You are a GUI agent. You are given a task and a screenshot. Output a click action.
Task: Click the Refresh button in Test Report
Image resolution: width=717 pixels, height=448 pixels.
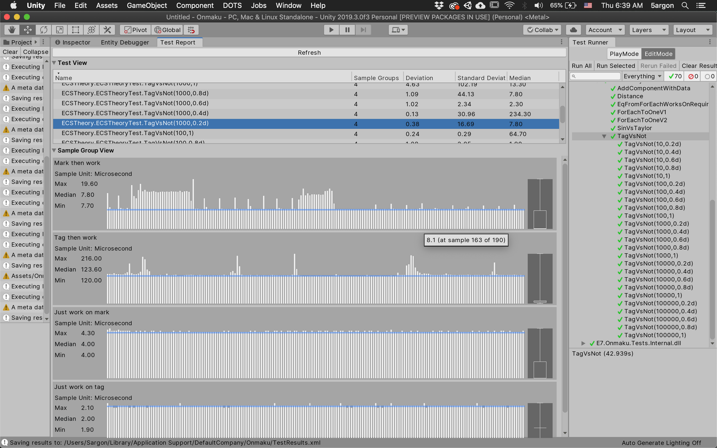pyautogui.click(x=309, y=52)
